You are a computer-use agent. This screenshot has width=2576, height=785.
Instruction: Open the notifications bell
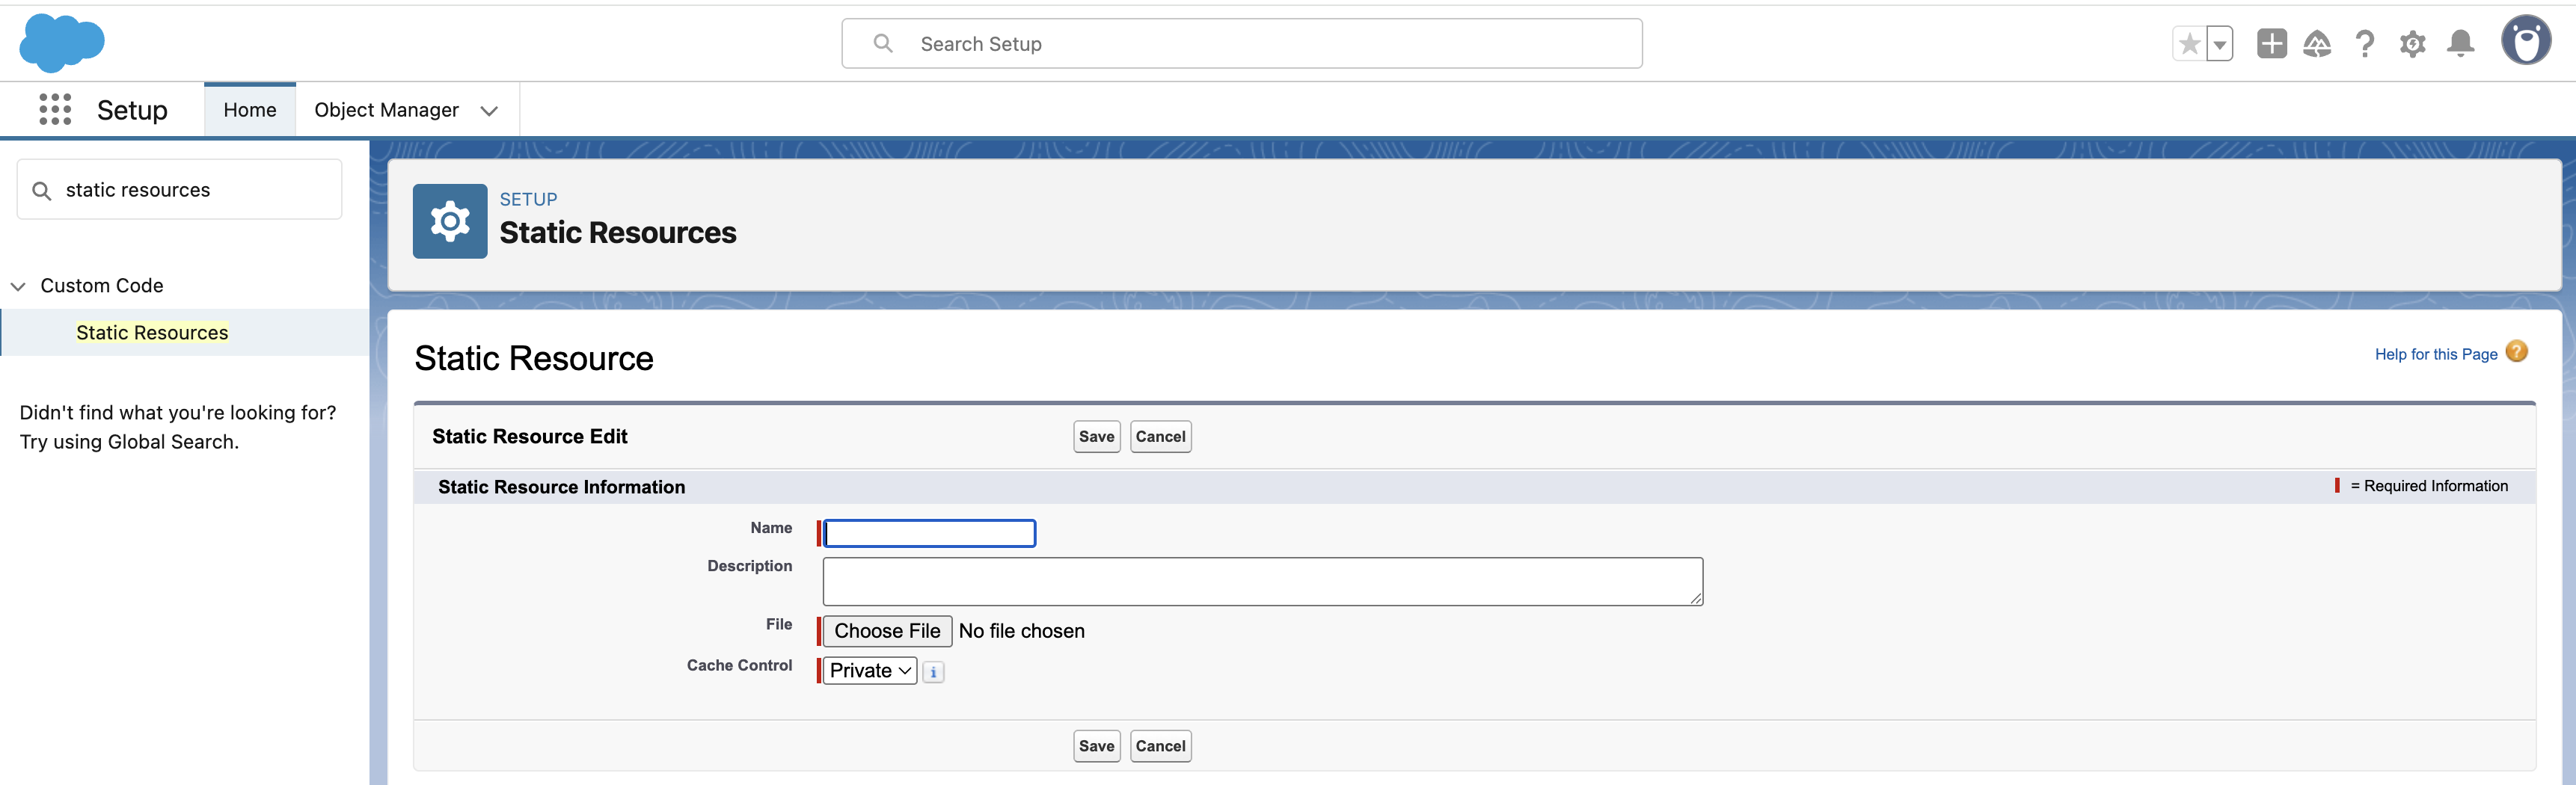click(x=2461, y=44)
